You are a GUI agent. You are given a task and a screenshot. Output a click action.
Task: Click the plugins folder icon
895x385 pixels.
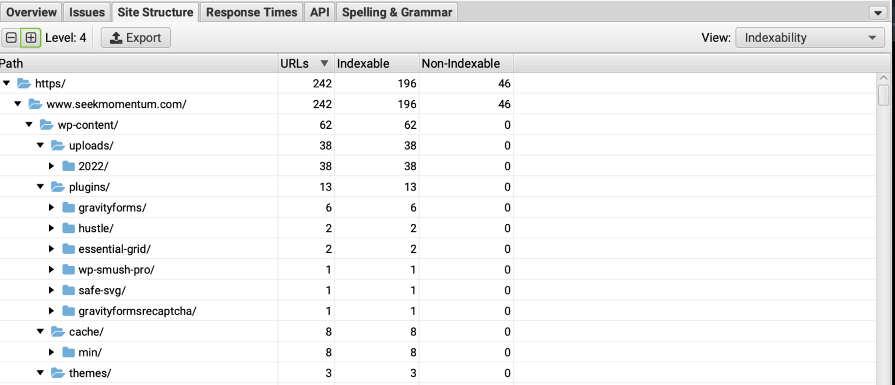tap(57, 186)
